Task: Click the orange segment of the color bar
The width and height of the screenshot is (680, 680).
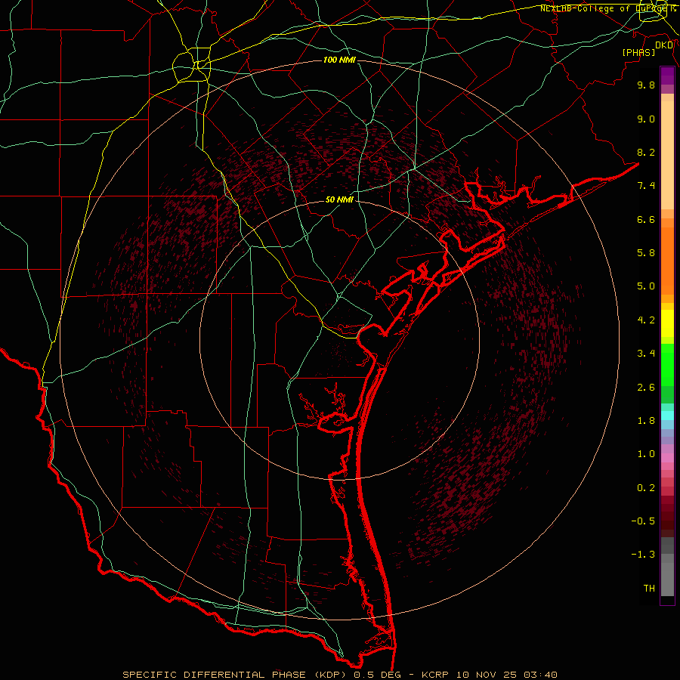Action: tap(667, 261)
